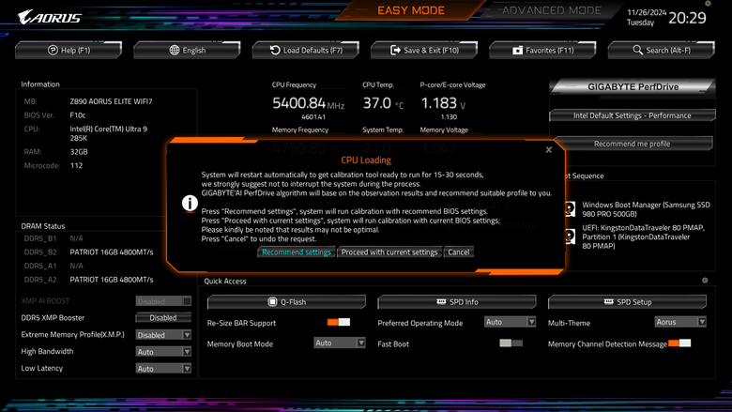The image size is (732, 412).
Task: Select KingstonDataTraveler UEFI drive icon
Action: point(570,237)
